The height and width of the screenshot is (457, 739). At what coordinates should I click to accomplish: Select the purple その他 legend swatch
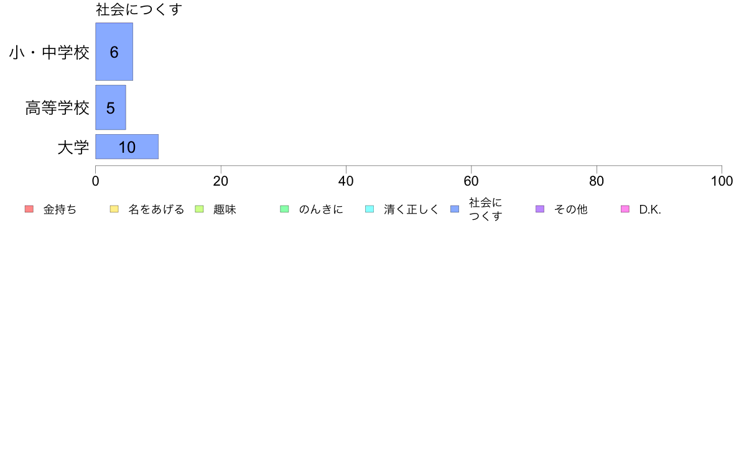coord(540,209)
